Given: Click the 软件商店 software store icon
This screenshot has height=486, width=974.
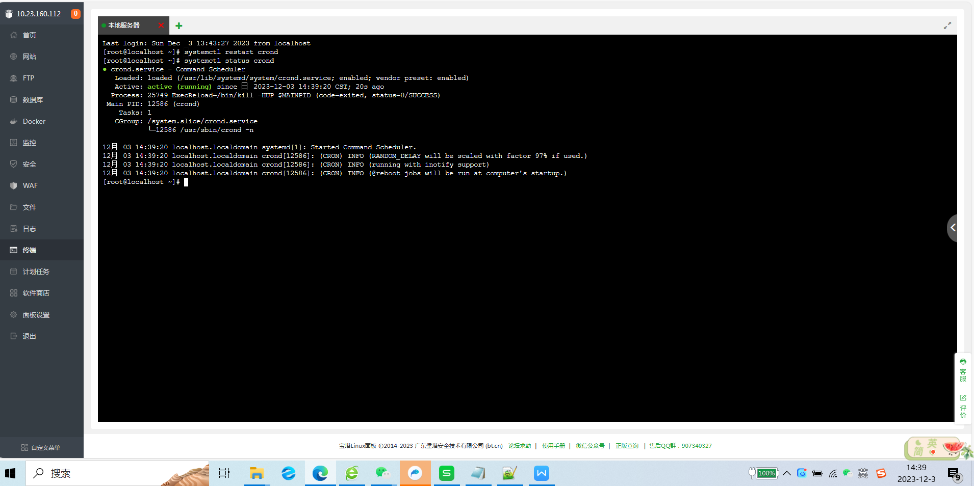Looking at the screenshot, I should pos(14,293).
